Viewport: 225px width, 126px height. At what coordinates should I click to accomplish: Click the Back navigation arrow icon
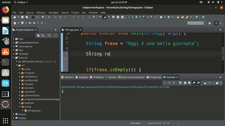[34, 23]
